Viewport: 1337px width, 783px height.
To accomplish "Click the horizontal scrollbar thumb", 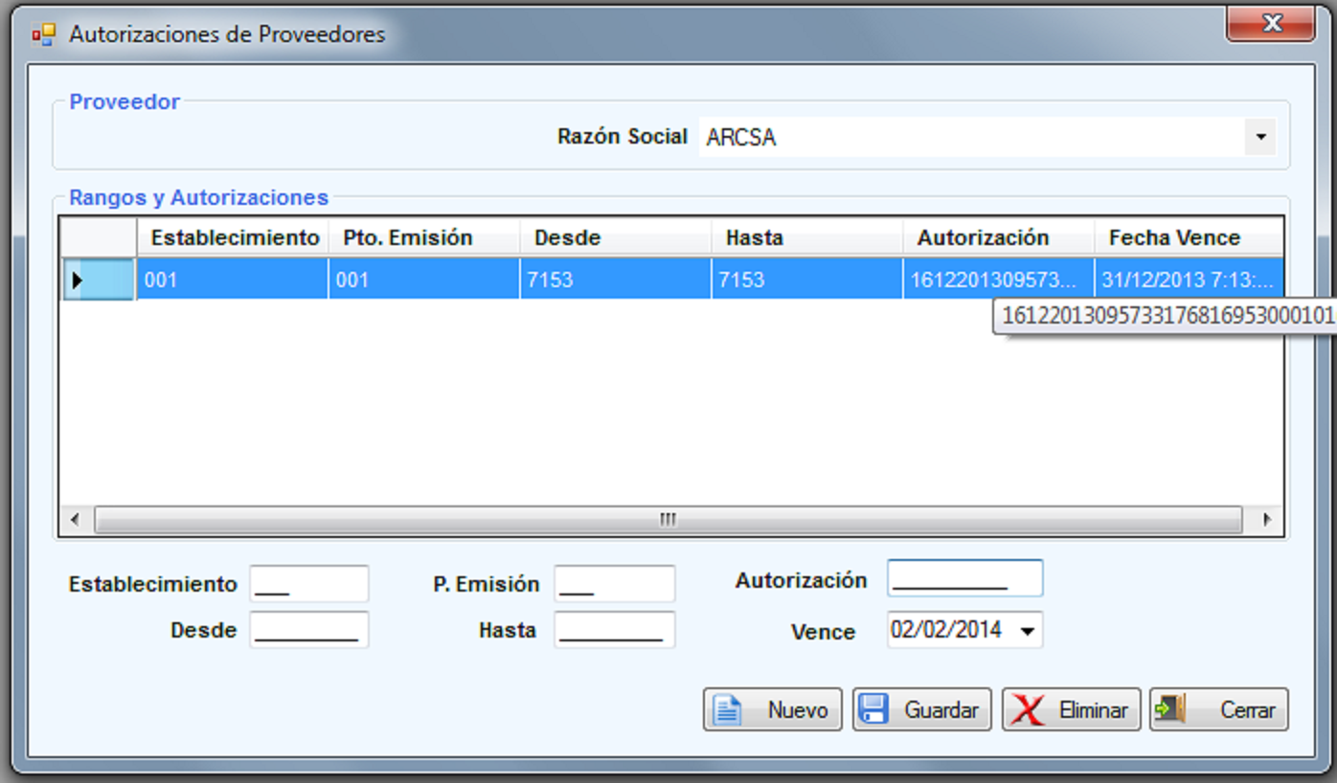I will point(668,520).
